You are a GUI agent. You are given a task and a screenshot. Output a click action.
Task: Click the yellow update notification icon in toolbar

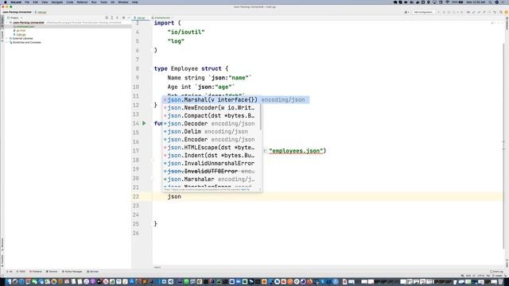coord(506,12)
